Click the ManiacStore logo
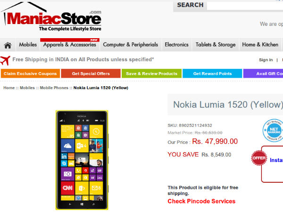Screen dimensions: 283x212 51,16
